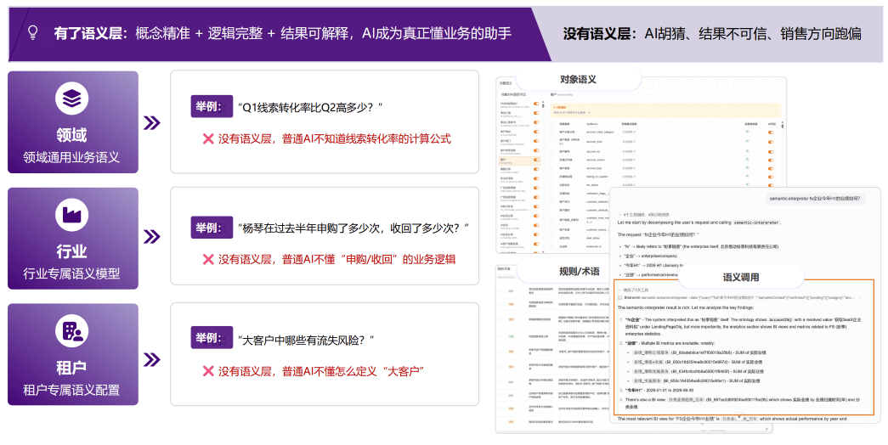Click the "没有语义层" heading in the grey banner
Image resolution: width=888 pixels, height=445 pixels.
click(x=598, y=33)
